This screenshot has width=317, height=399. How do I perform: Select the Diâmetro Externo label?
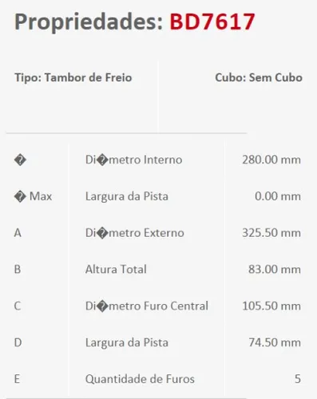point(135,233)
